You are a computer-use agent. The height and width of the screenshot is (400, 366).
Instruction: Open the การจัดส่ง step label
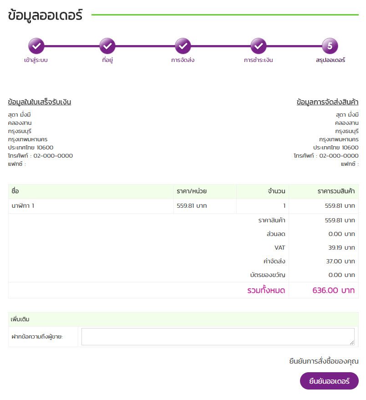pyautogui.click(x=183, y=60)
